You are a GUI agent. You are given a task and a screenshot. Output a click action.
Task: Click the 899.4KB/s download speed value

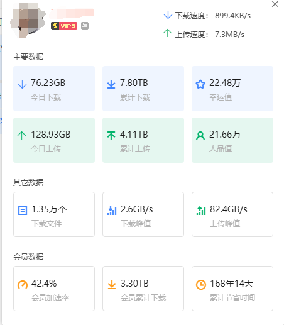point(232,16)
